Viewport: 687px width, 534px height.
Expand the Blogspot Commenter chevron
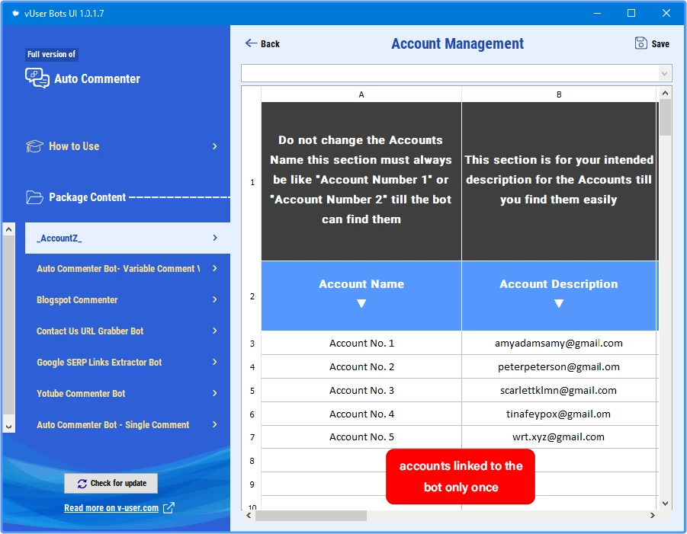tap(215, 299)
